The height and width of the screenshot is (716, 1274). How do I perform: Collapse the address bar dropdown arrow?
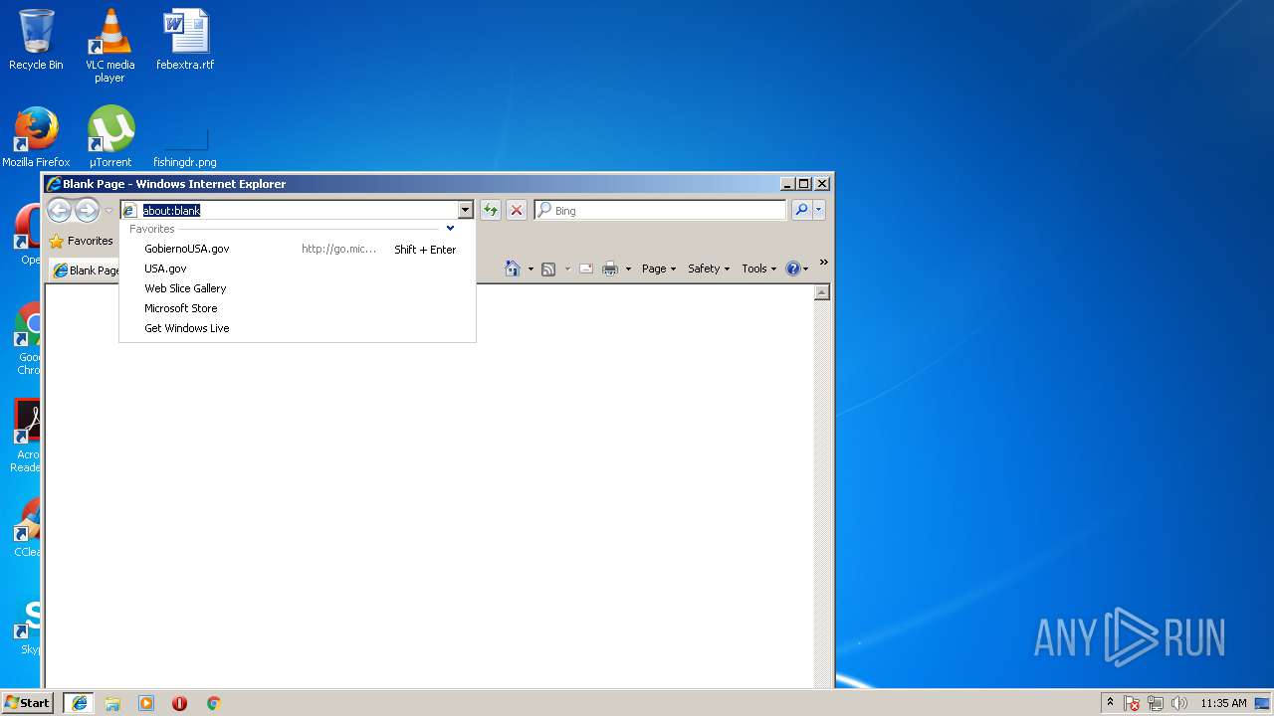465,211
